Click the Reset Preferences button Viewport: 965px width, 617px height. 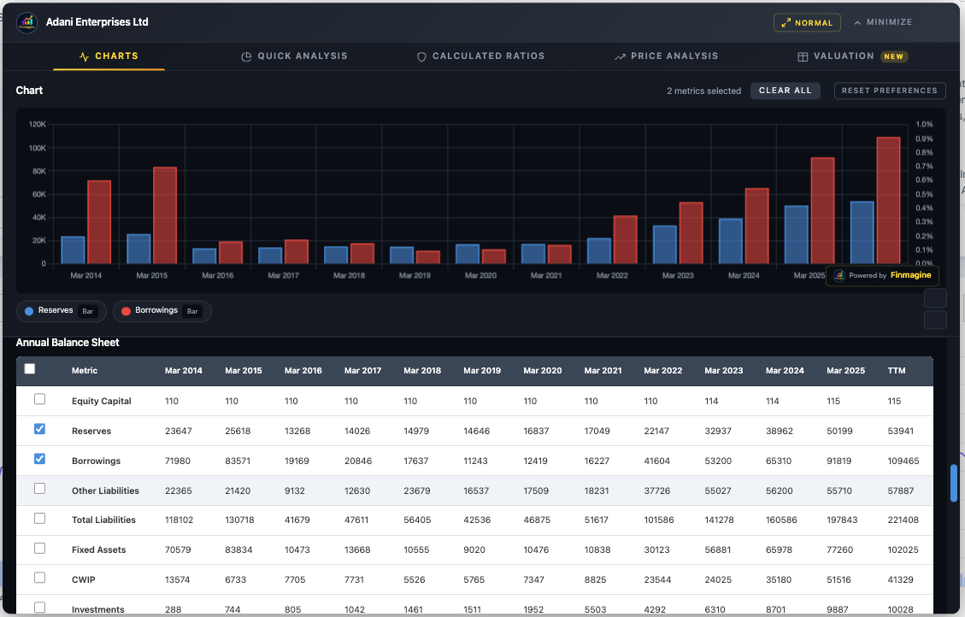click(889, 91)
